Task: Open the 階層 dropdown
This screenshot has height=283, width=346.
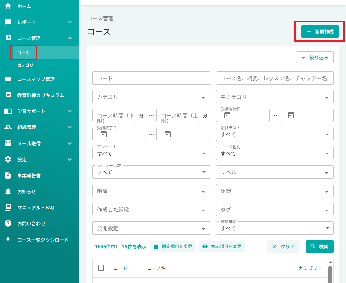Action: tap(151, 191)
